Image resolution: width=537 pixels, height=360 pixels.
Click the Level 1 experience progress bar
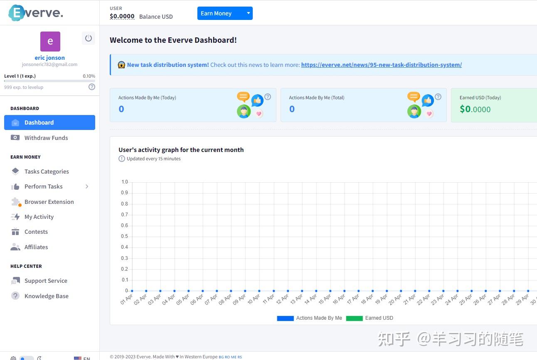click(x=49, y=81)
